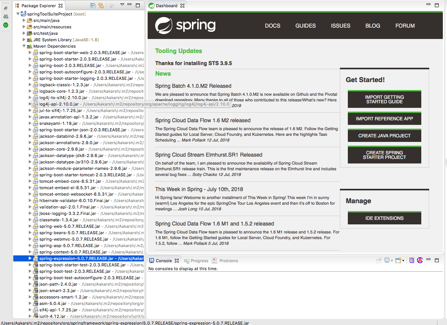This screenshot has width=447, height=325.
Task: Click the Open Console icon
Action: click(398, 260)
